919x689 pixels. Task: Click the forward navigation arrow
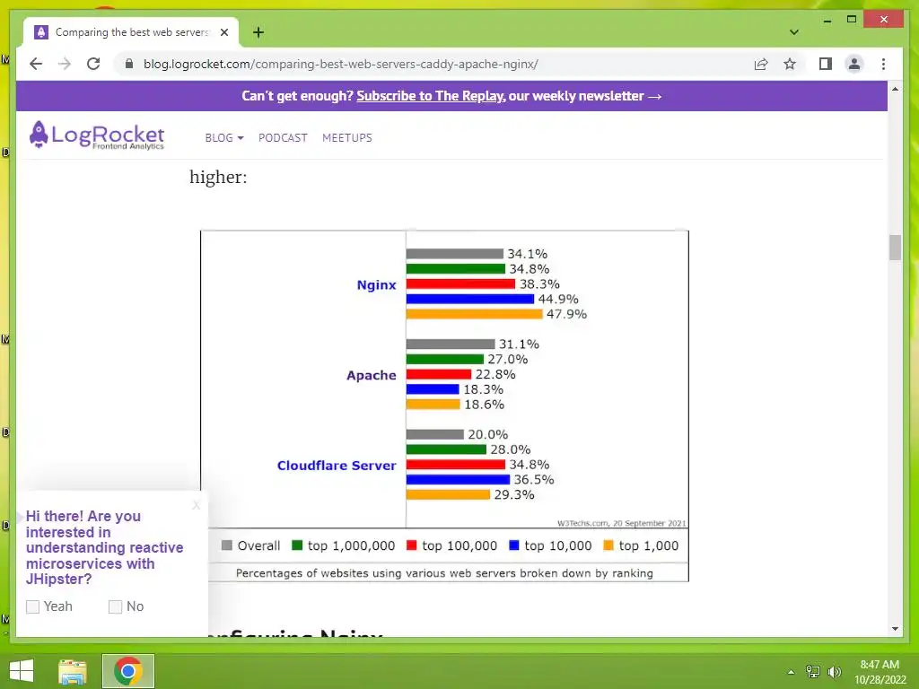pyautogui.click(x=65, y=64)
